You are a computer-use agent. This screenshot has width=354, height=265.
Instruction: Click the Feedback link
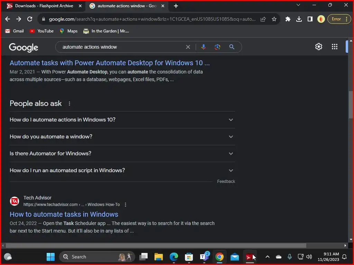click(x=226, y=181)
